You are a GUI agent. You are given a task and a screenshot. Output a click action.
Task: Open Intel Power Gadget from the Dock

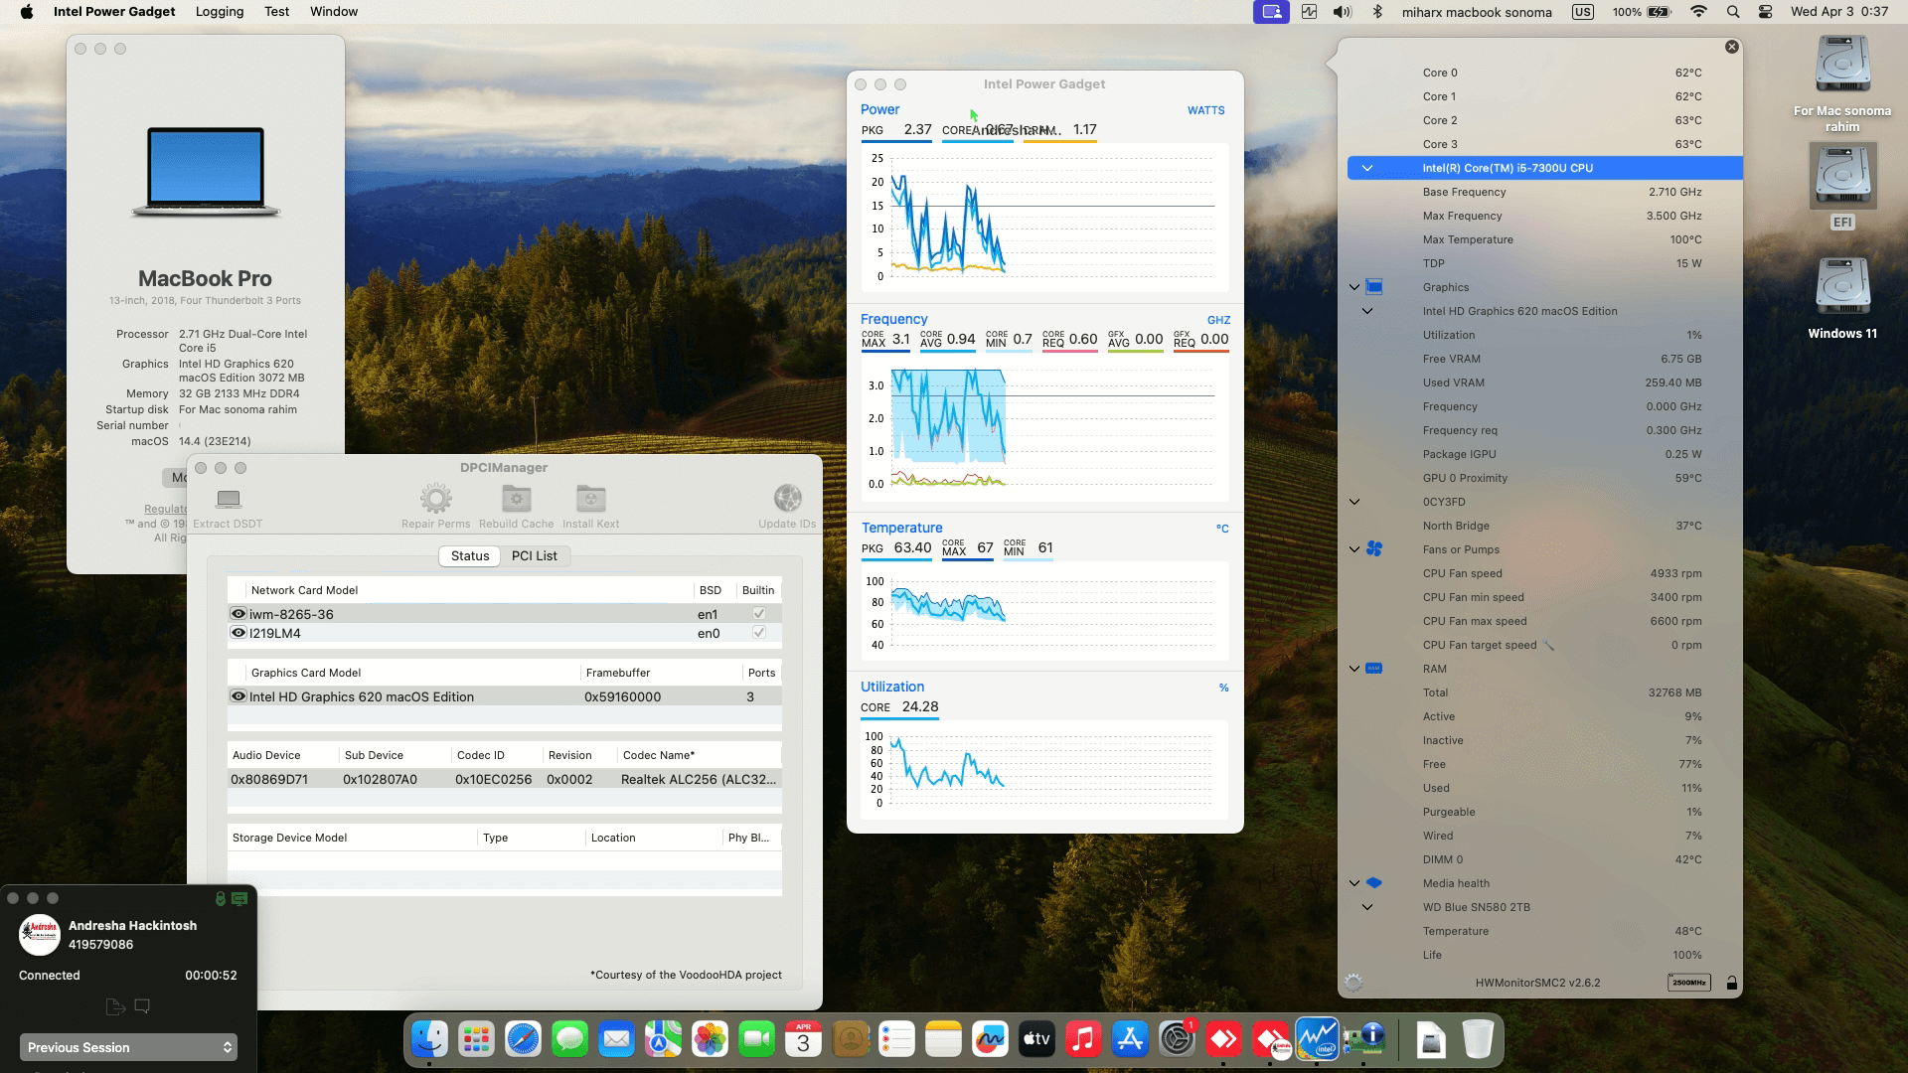click(x=1319, y=1039)
